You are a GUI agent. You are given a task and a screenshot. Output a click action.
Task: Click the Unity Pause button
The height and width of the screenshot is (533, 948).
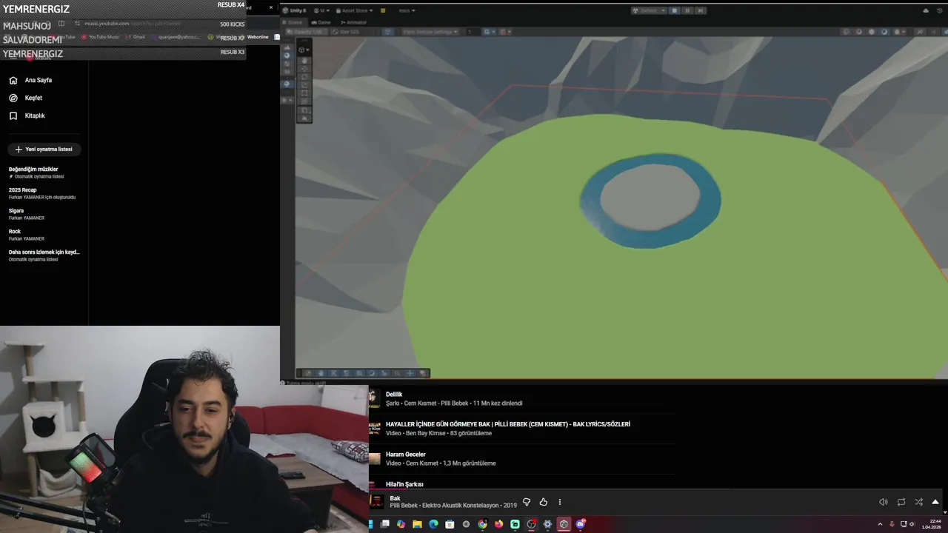click(687, 10)
